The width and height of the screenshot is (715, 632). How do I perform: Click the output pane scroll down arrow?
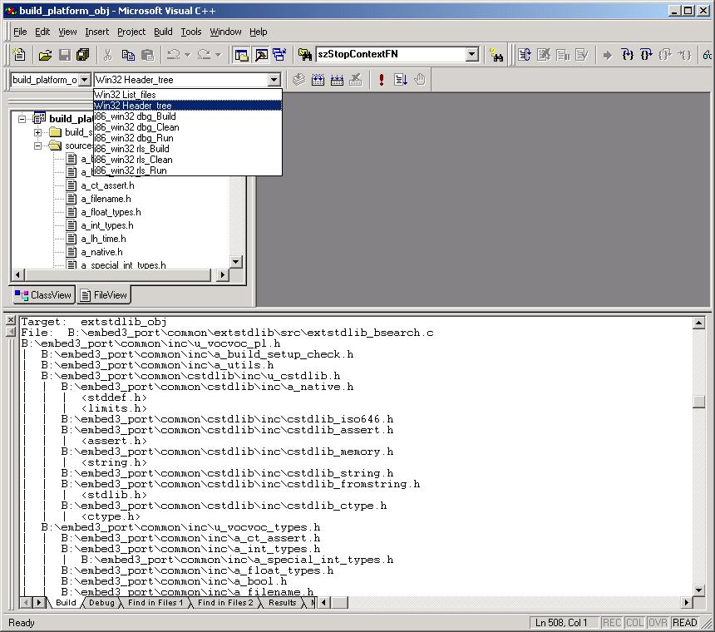[698, 590]
